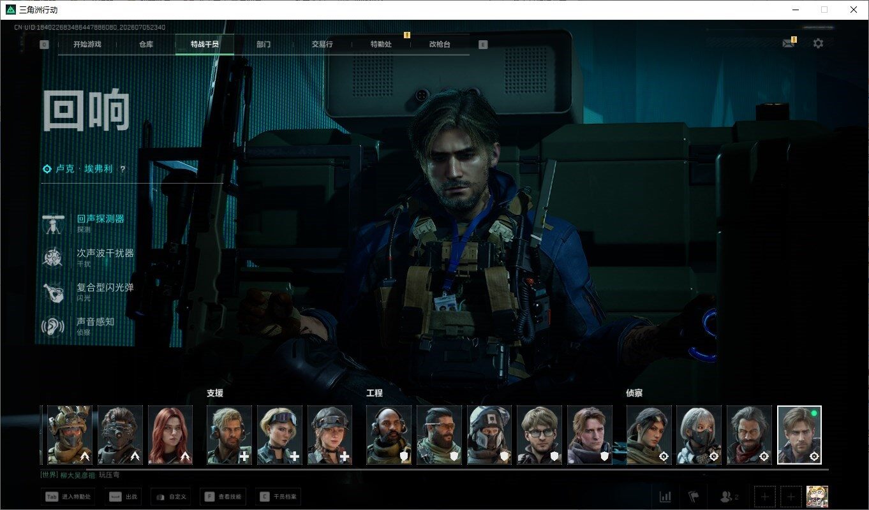Image resolution: width=869 pixels, height=510 pixels.
Task: Select the 复合型闪光弹 skill icon
Action: 53,292
